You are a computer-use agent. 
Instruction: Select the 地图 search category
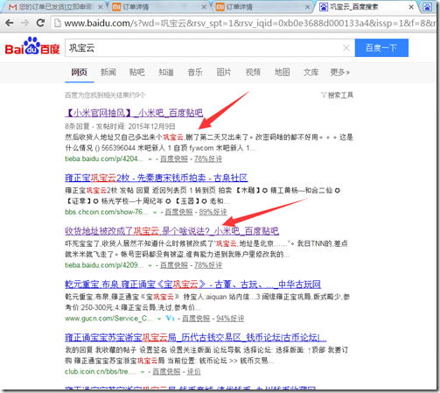coord(282,72)
